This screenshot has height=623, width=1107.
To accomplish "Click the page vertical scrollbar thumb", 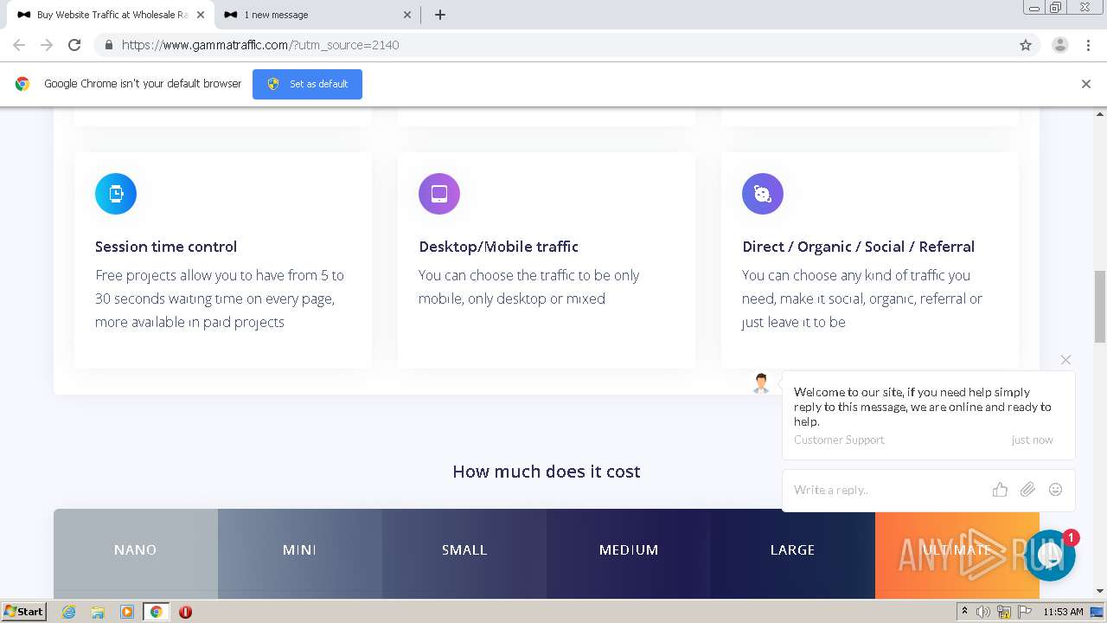I will pyautogui.click(x=1100, y=305).
